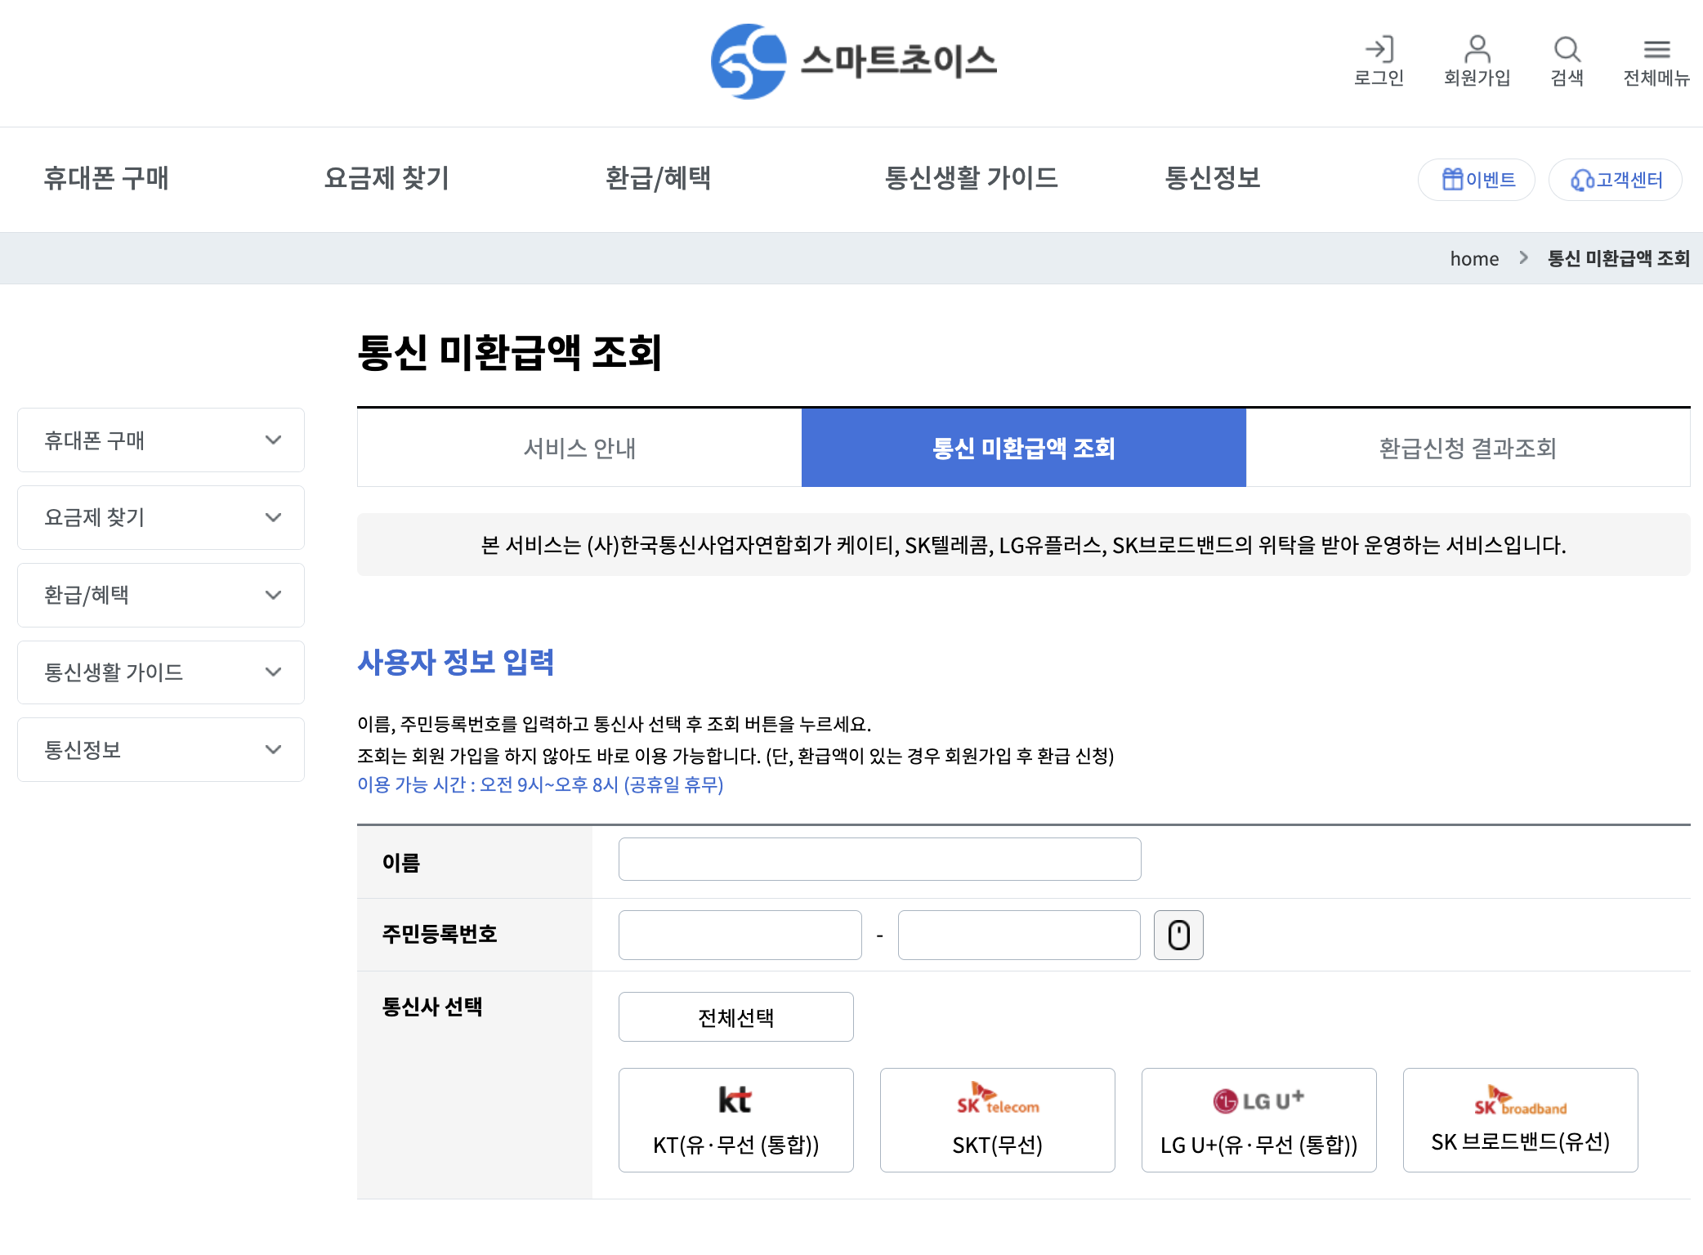The image size is (1703, 1255).
Task: Select the SKT(무선) carrier option
Action: pos(998,1120)
